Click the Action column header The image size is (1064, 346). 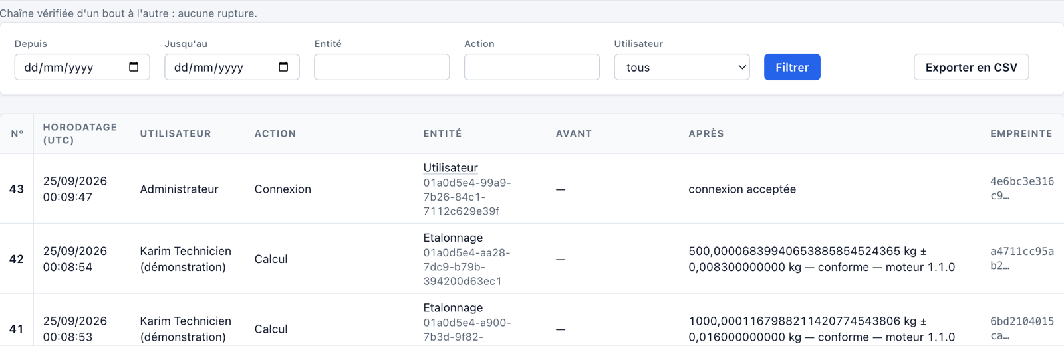(x=275, y=133)
